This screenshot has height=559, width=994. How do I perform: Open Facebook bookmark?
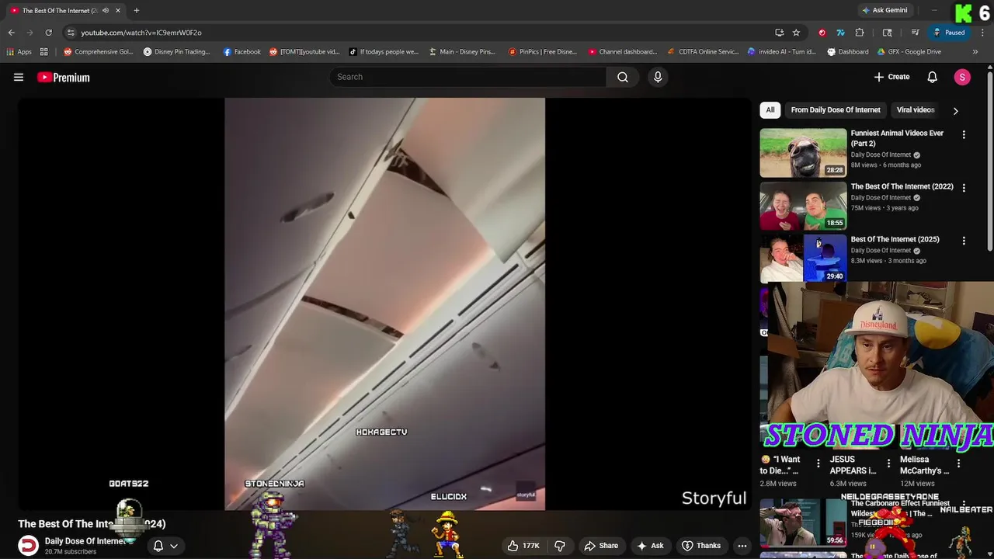point(242,52)
